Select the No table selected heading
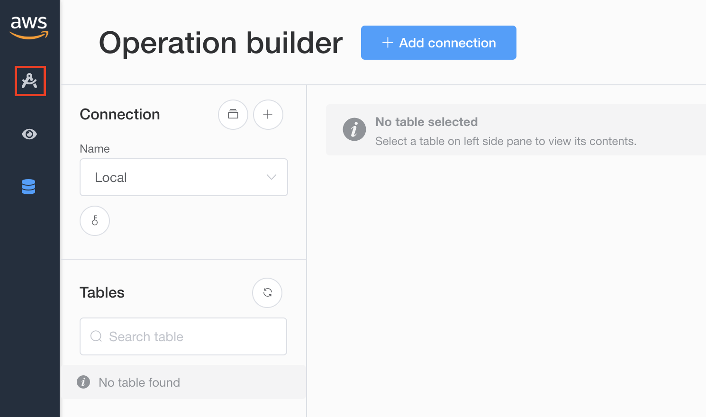 click(x=426, y=122)
